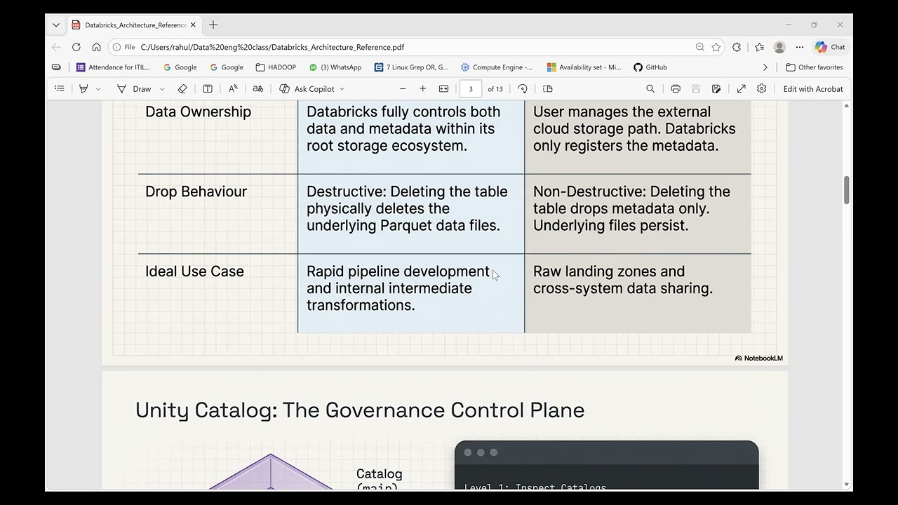This screenshot has width=898, height=505.
Task: Open the HADOOP favorites folder
Action: click(x=276, y=67)
